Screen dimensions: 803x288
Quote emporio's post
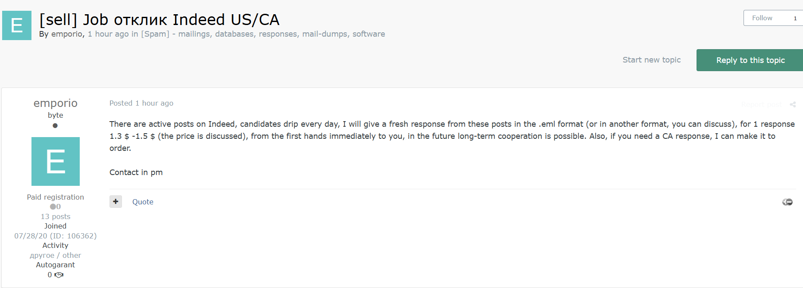[143, 202]
